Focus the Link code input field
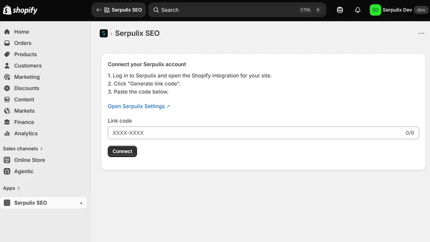The height and width of the screenshot is (242, 430). click(263, 133)
